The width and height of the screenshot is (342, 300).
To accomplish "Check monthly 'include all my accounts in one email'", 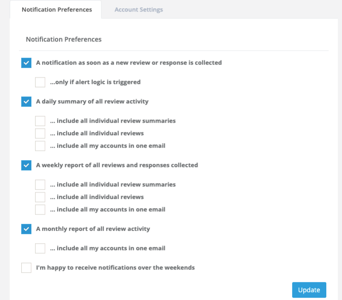I will click(40, 248).
